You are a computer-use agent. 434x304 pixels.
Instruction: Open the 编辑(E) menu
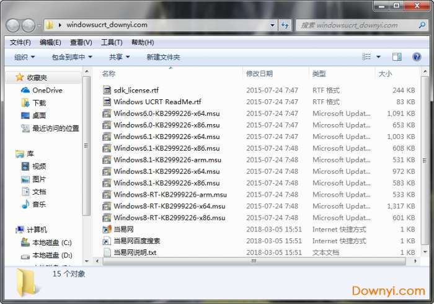(x=50, y=42)
